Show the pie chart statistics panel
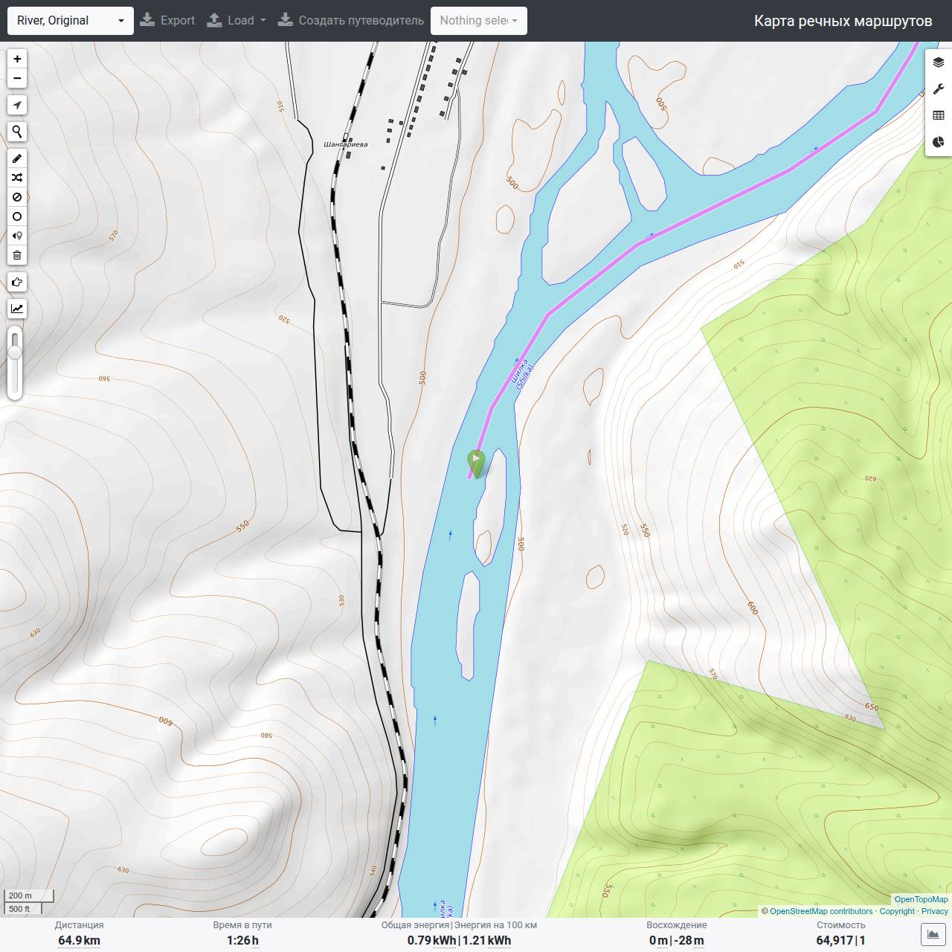 pyautogui.click(x=939, y=142)
